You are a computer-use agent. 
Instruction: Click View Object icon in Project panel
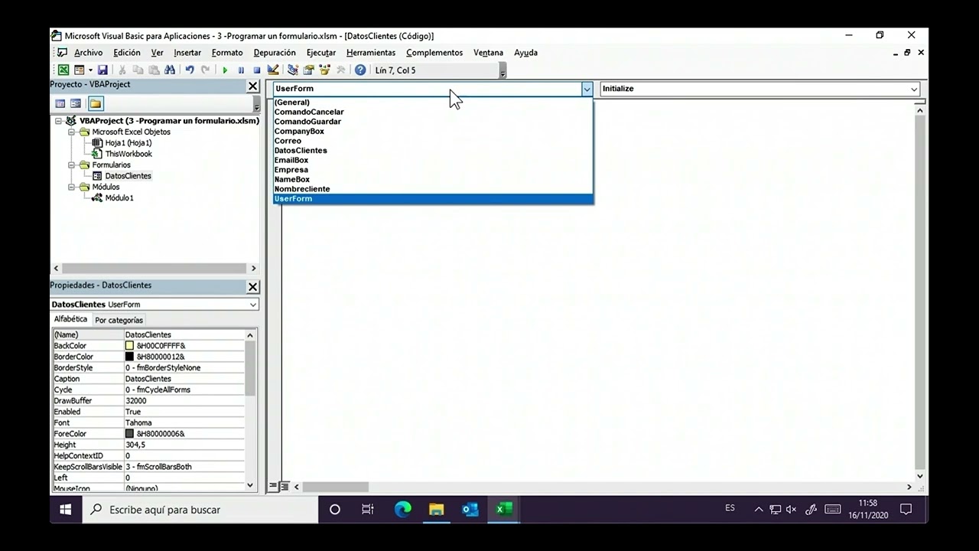click(x=76, y=103)
